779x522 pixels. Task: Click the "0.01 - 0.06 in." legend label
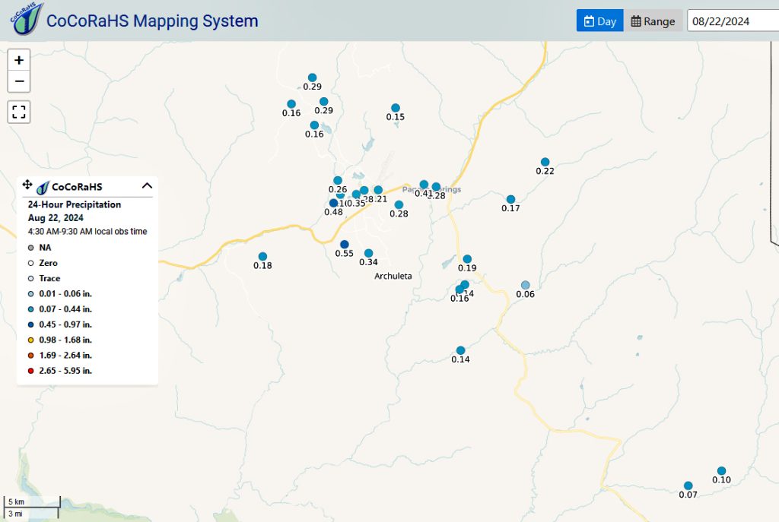65,294
